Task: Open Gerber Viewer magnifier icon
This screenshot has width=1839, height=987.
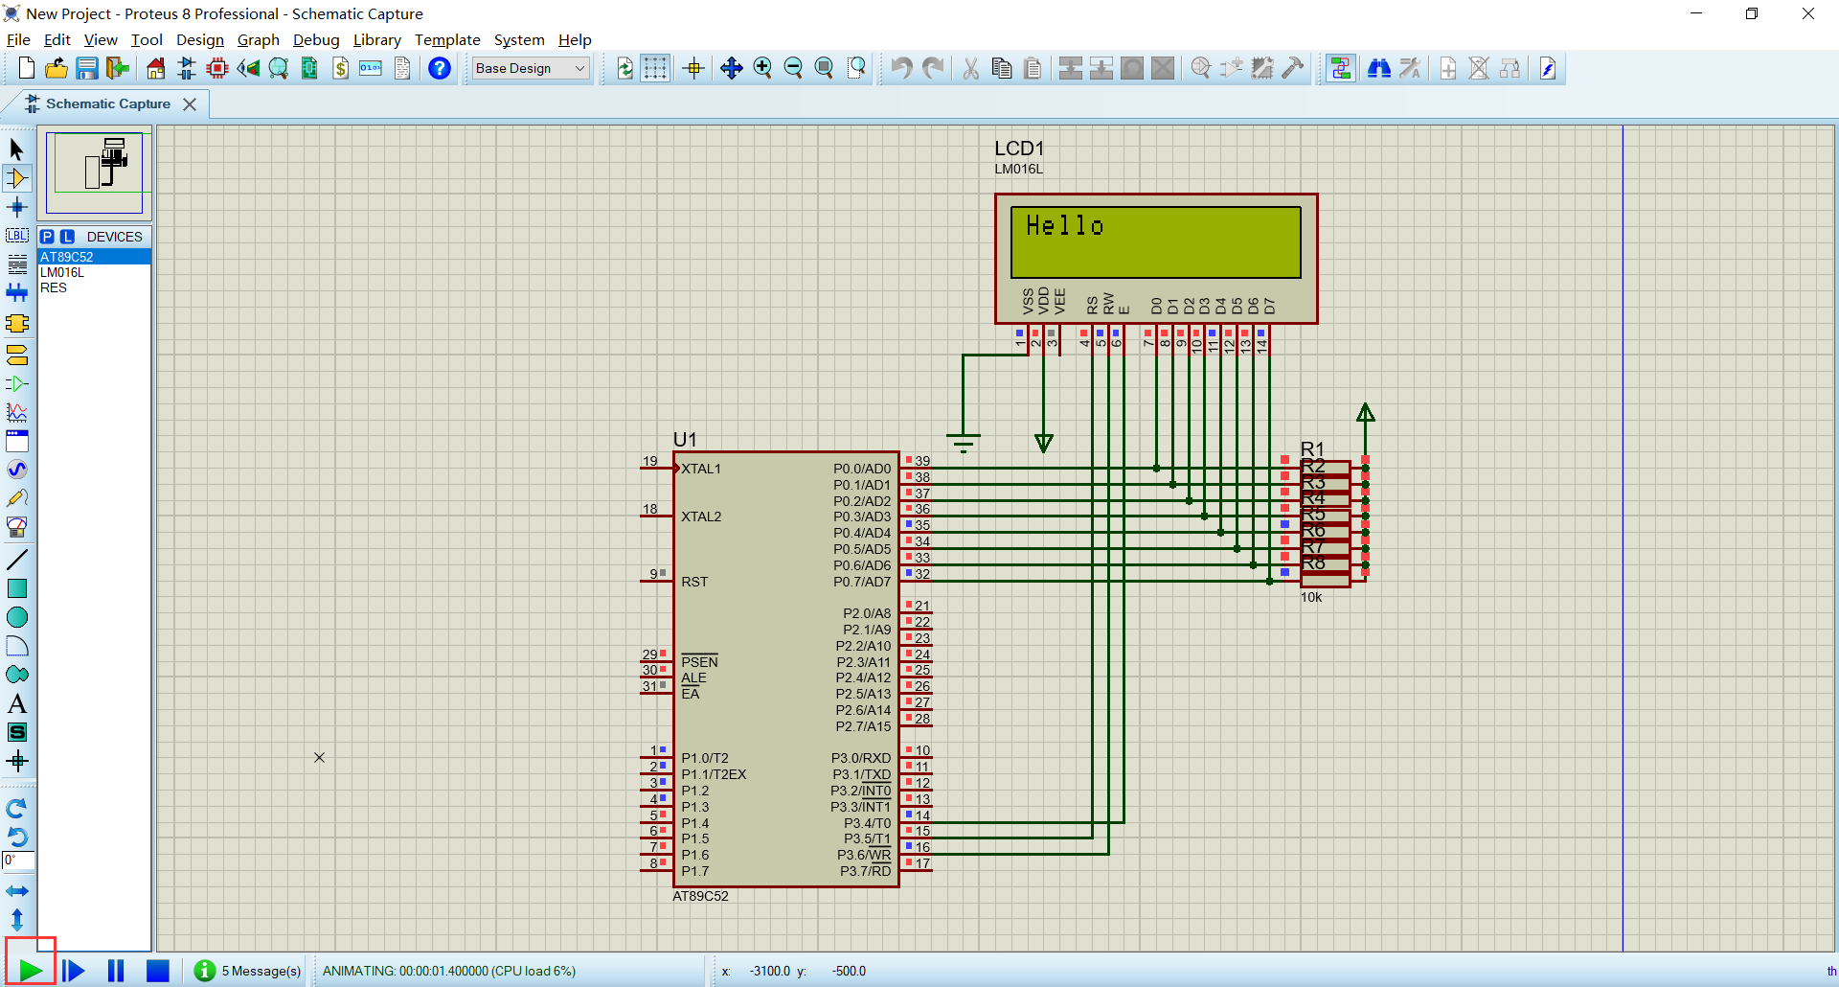Action: (x=279, y=68)
